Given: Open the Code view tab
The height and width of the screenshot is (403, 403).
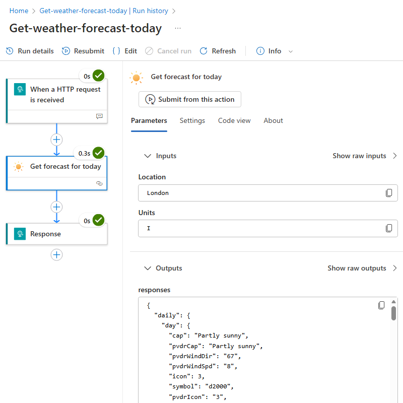Looking at the screenshot, I should [x=234, y=120].
